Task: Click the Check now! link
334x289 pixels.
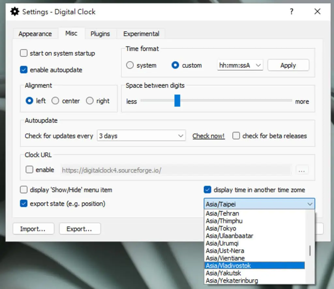Action: click(x=208, y=136)
